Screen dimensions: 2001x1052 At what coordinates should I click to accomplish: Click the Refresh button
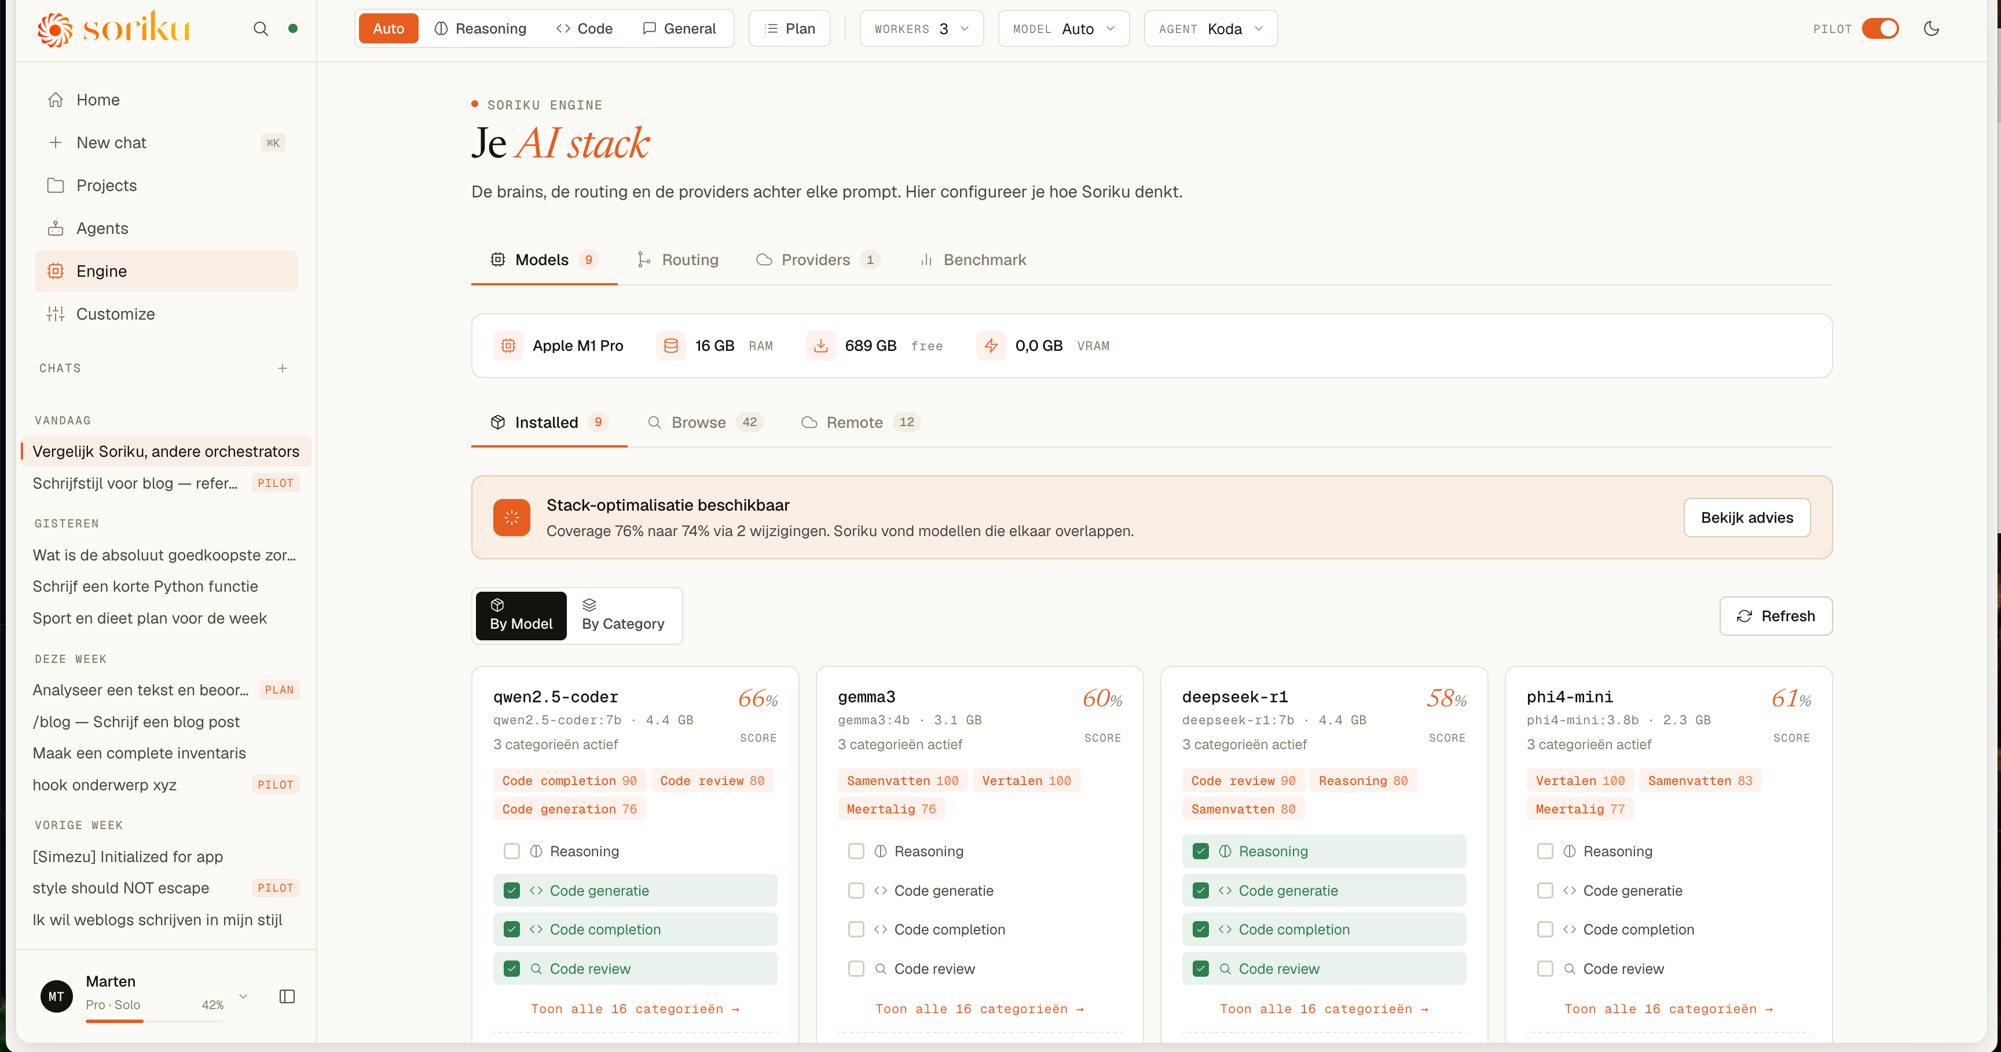(x=1776, y=615)
